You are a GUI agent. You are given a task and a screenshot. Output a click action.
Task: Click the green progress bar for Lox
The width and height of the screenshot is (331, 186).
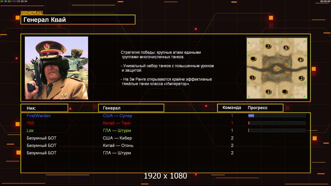pos(277,131)
